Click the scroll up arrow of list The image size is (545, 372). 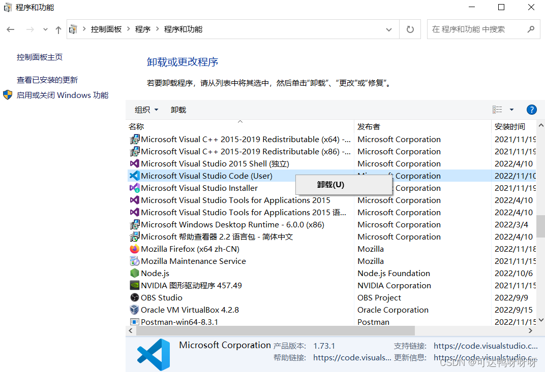click(x=541, y=125)
